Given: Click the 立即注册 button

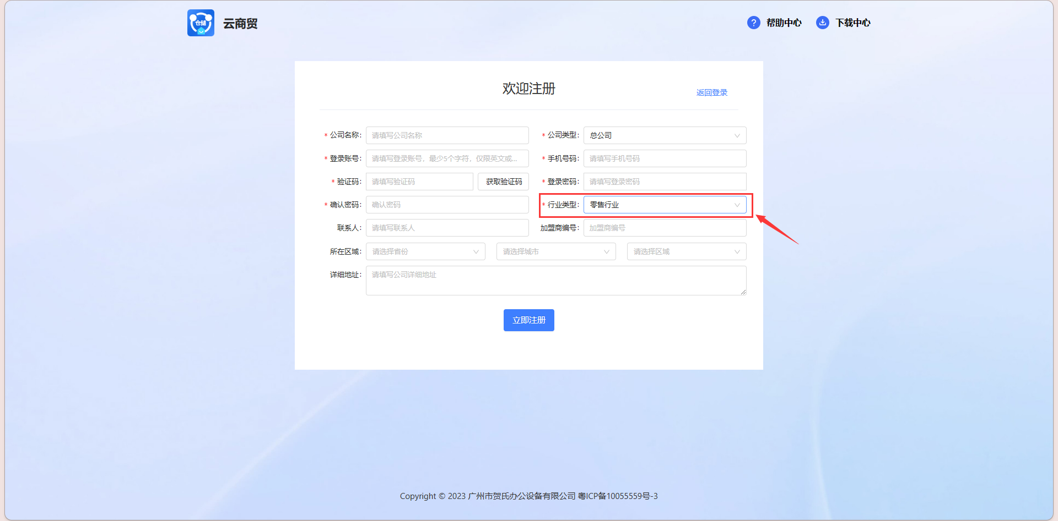Looking at the screenshot, I should [x=529, y=320].
